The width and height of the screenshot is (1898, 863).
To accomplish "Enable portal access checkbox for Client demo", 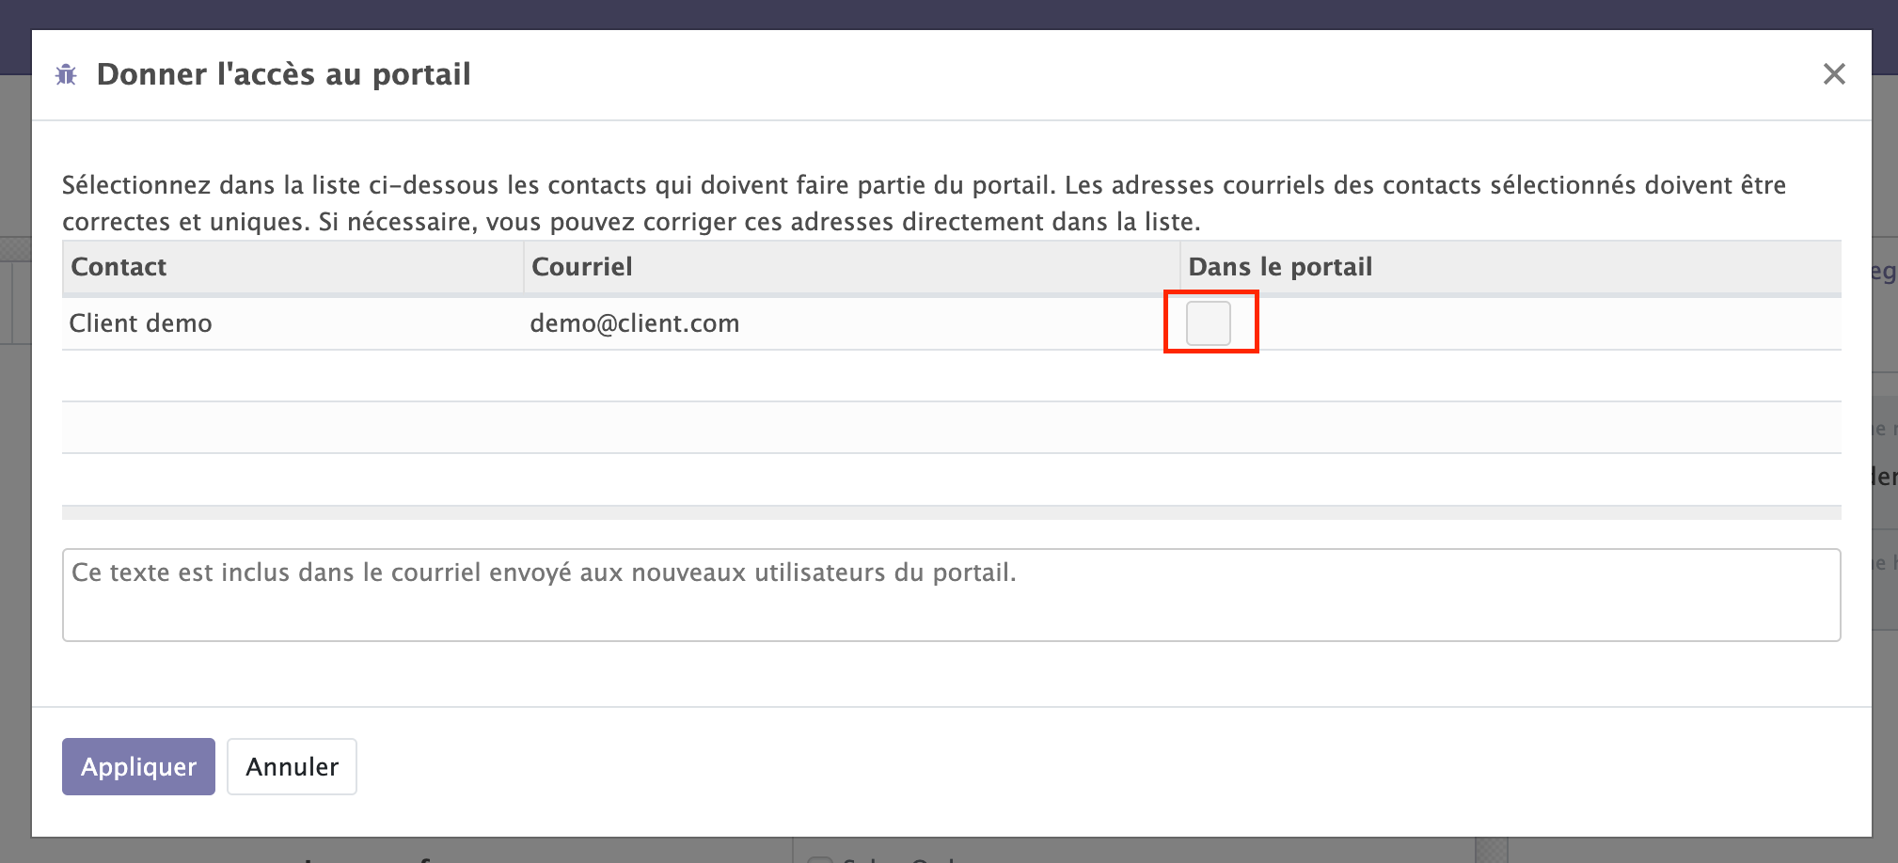I will tap(1209, 323).
